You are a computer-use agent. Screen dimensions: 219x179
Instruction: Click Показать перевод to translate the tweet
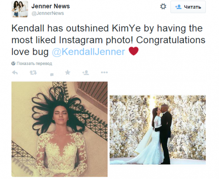tap(34, 63)
